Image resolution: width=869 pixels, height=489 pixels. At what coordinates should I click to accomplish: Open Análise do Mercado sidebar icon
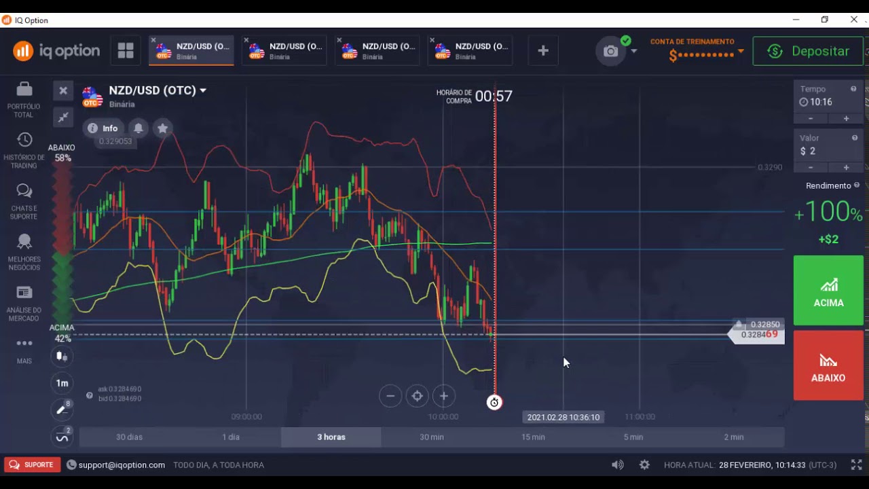(x=24, y=292)
